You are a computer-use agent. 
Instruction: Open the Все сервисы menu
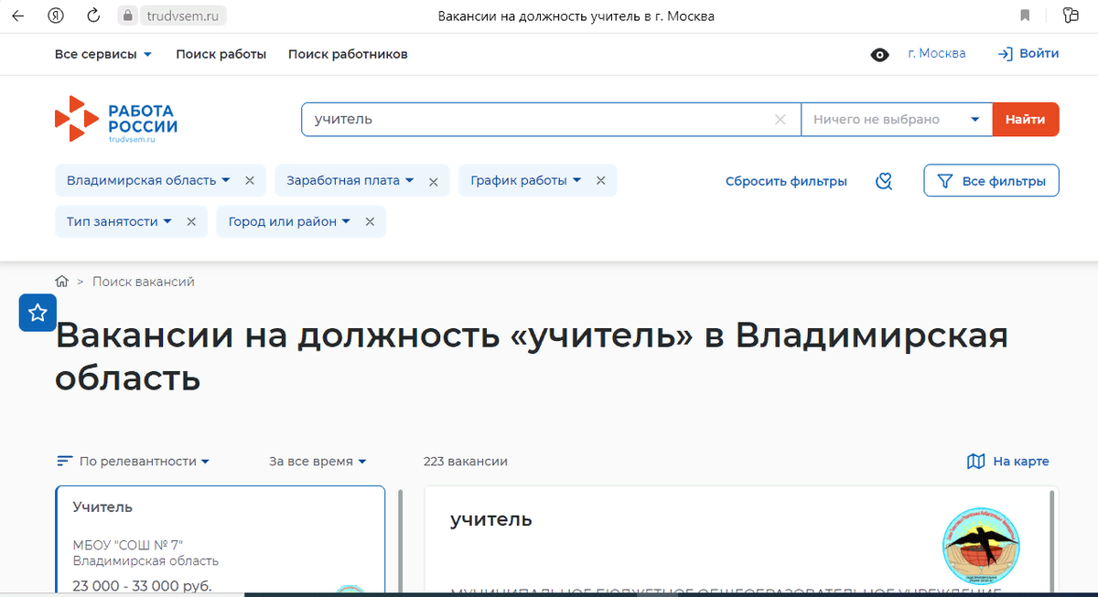point(103,54)
